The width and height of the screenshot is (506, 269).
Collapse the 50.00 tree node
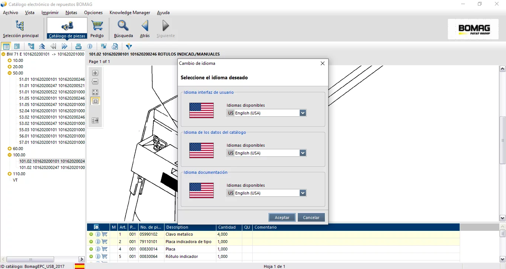10,73
